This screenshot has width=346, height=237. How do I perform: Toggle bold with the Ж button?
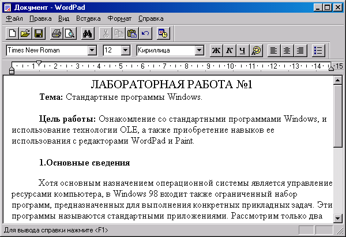[216, 51]
